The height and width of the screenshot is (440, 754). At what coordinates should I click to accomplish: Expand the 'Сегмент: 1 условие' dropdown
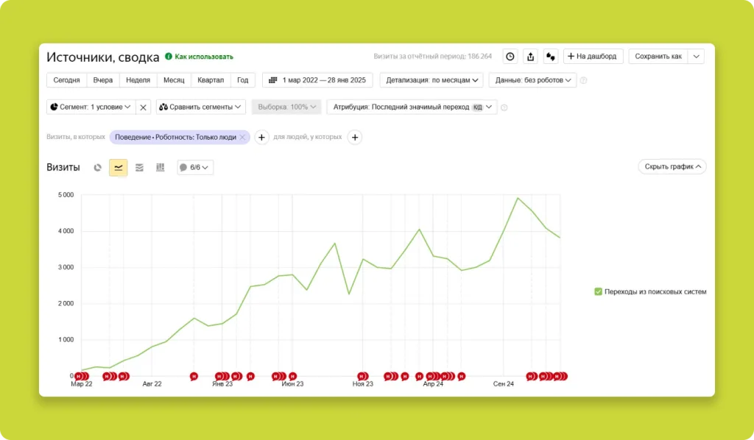click(91, 107)
